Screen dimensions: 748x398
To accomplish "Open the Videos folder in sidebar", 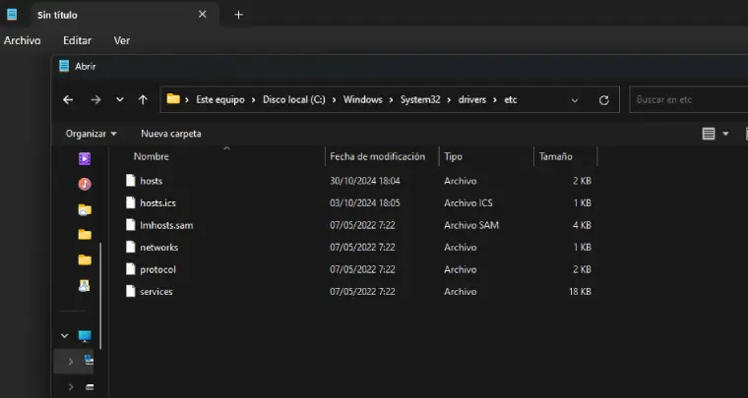I will click(x=85, y=158).
